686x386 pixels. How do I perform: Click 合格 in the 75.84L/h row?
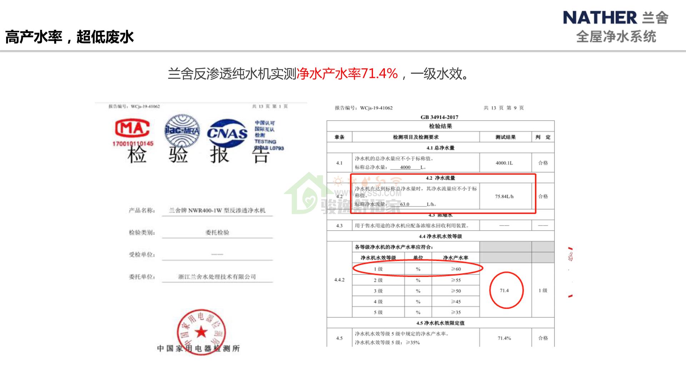tap(543, 197)
